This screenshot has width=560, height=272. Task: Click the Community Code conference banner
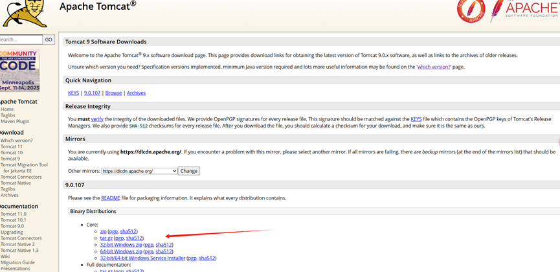tap(20, 71)
